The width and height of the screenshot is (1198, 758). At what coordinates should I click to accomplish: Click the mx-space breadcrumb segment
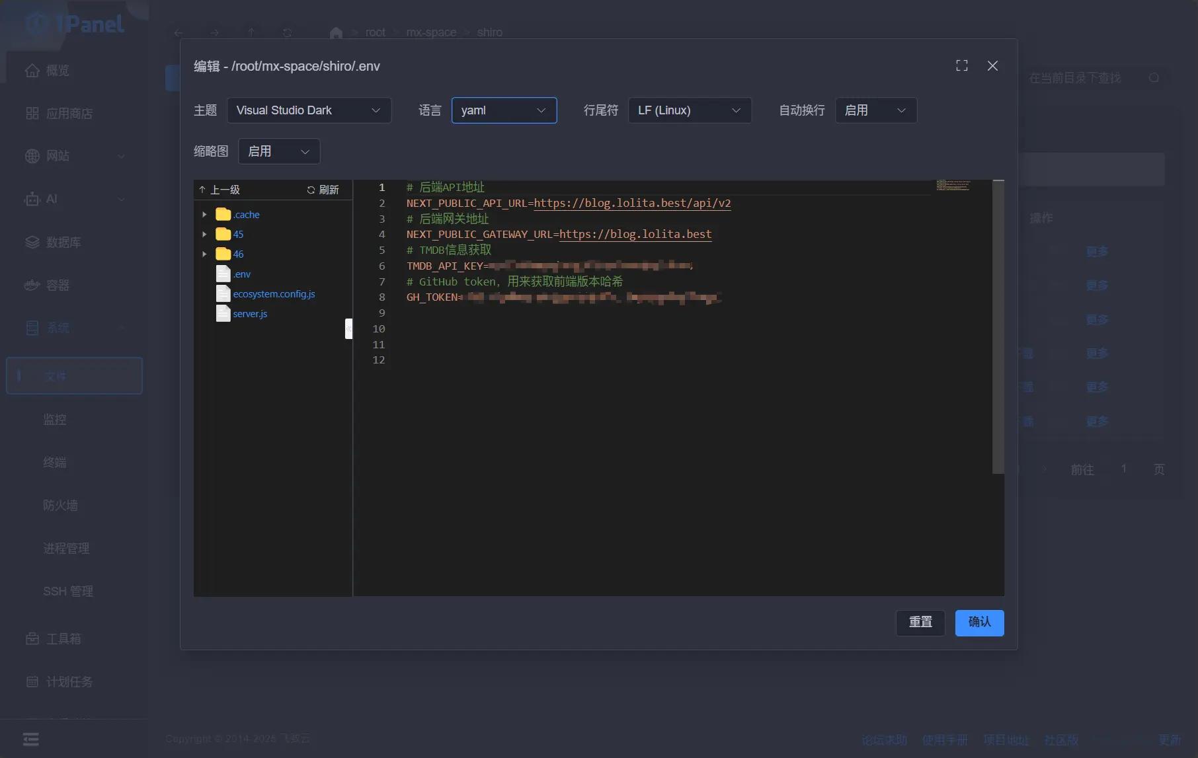point(431,32)
